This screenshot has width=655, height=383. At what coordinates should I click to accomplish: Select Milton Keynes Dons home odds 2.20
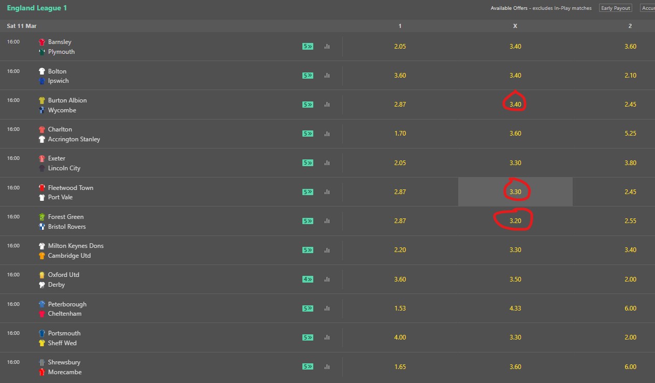[x=400, y=250]
